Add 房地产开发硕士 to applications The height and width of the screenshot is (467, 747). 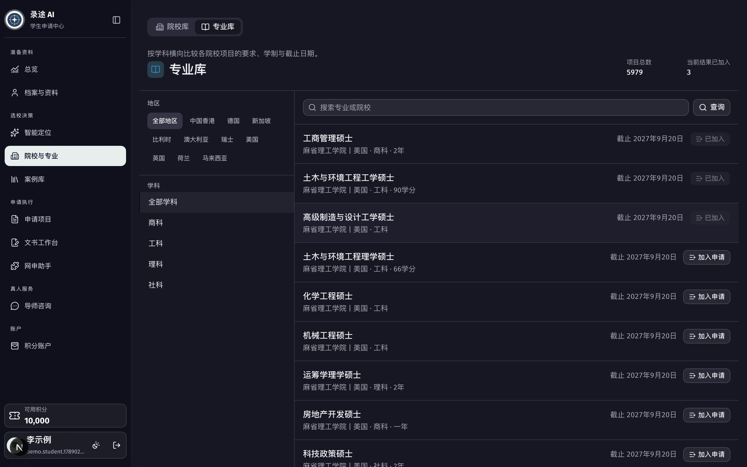click(707, 415)
